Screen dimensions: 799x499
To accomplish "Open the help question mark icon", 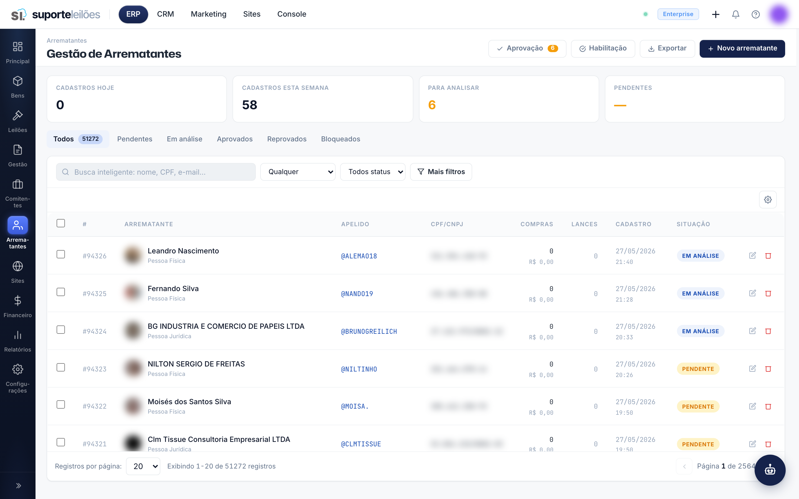I will pyautogui.click(x=755, y=14).
